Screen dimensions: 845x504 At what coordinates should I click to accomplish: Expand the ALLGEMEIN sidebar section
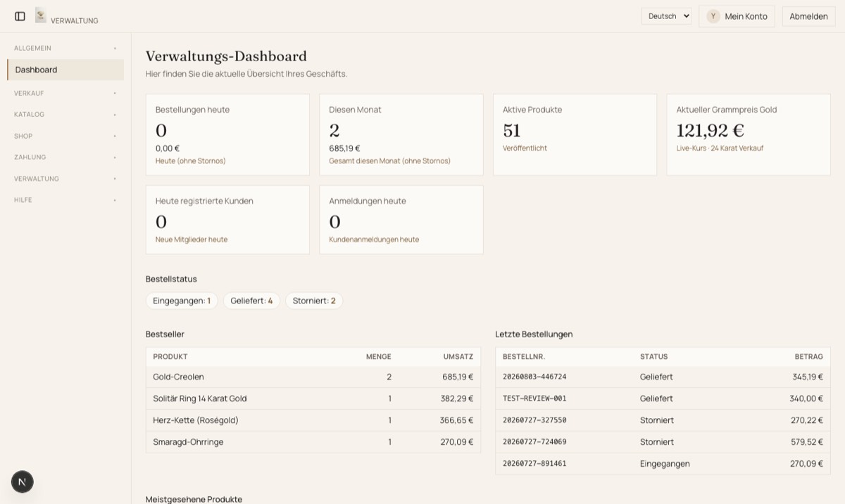point(65,48)
